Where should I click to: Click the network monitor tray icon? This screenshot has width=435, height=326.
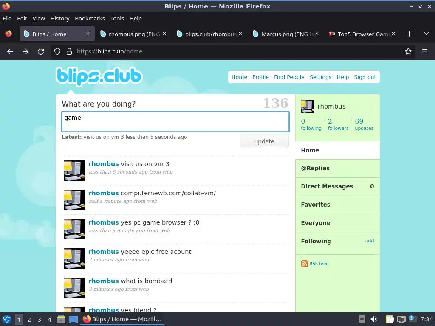coord(401,319)
